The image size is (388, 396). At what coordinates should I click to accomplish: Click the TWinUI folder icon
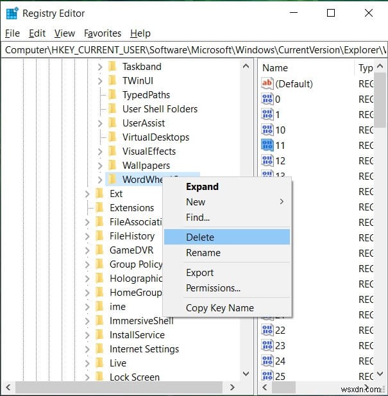point(112,81)
